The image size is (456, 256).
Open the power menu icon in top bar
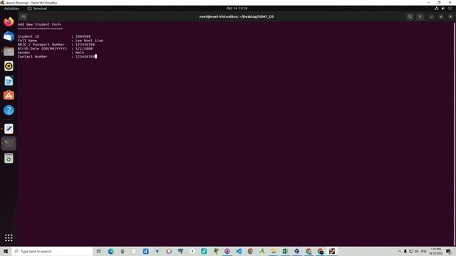point(450,9)
